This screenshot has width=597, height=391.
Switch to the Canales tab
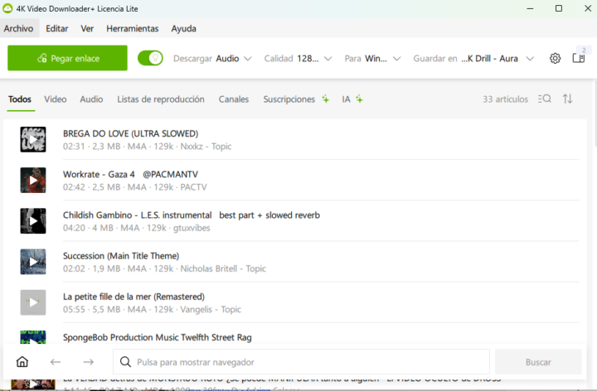click(x=233, y=99)
